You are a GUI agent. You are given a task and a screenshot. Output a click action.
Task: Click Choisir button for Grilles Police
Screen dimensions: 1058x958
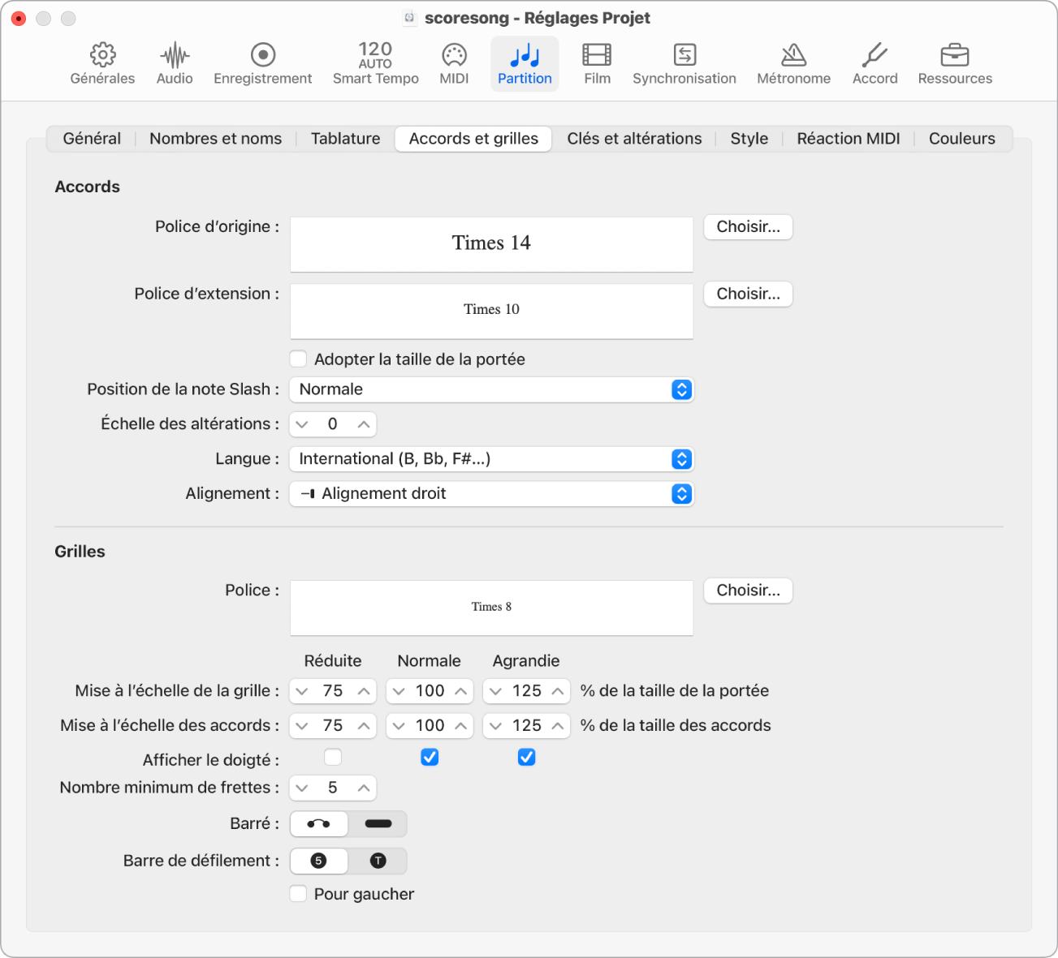[748, 591]
